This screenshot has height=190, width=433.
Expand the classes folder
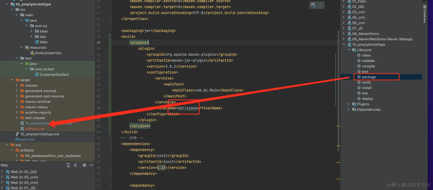pos(17,86)
